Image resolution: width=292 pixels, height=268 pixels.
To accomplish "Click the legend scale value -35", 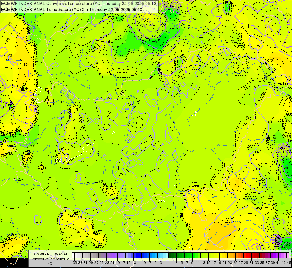I will (74, 263).
